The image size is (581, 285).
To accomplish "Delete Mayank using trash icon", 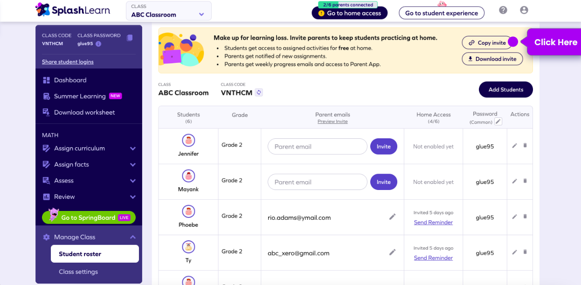I will point(525,181).
